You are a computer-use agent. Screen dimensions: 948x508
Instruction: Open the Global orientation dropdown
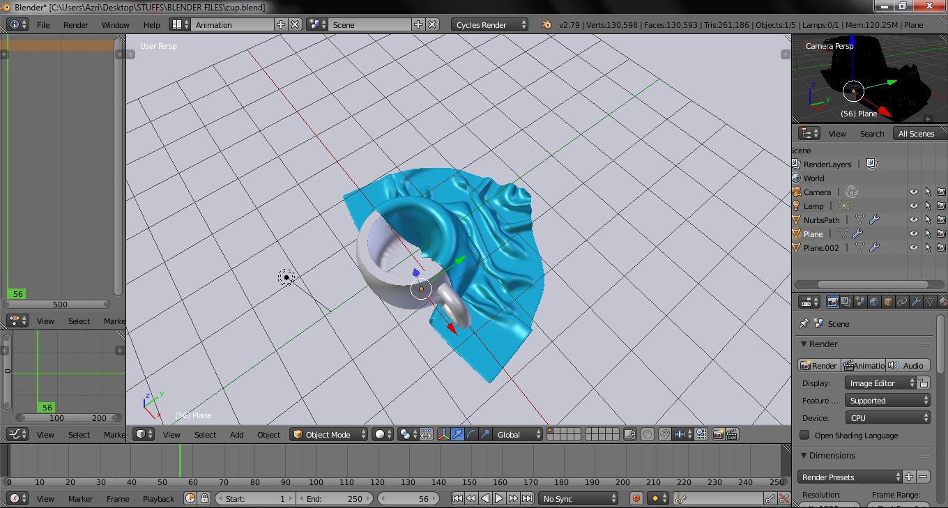tap(517, 434)
